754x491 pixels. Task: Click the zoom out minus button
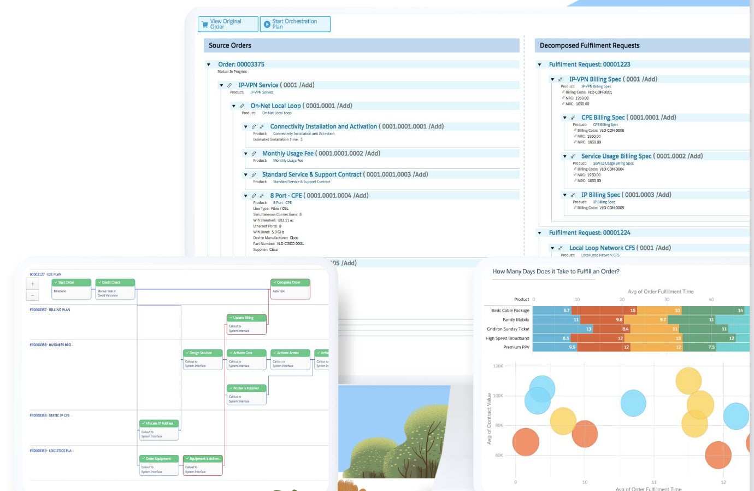point(32,295)
